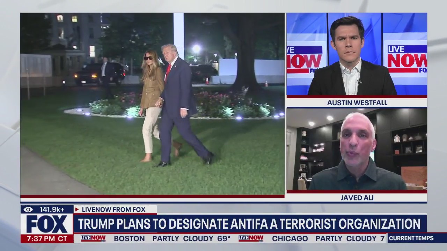The width and height of the screenshot is (447, 251).
Task: Click the red LIVENOW icon before Boston weather
Action: coord(93,238)
